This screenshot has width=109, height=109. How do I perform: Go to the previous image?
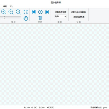pos(34,12)
